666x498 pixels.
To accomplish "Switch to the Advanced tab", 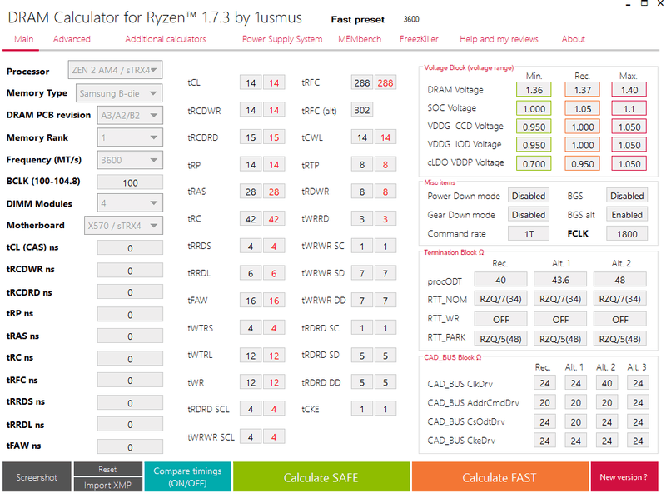I will click(x=72, y=39).
